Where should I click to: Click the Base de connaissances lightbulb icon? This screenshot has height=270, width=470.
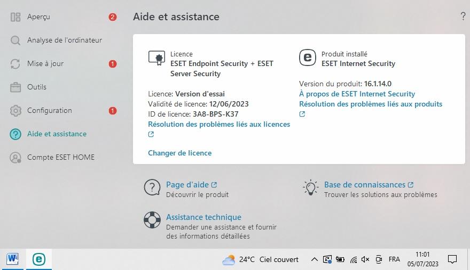[310, 188]
